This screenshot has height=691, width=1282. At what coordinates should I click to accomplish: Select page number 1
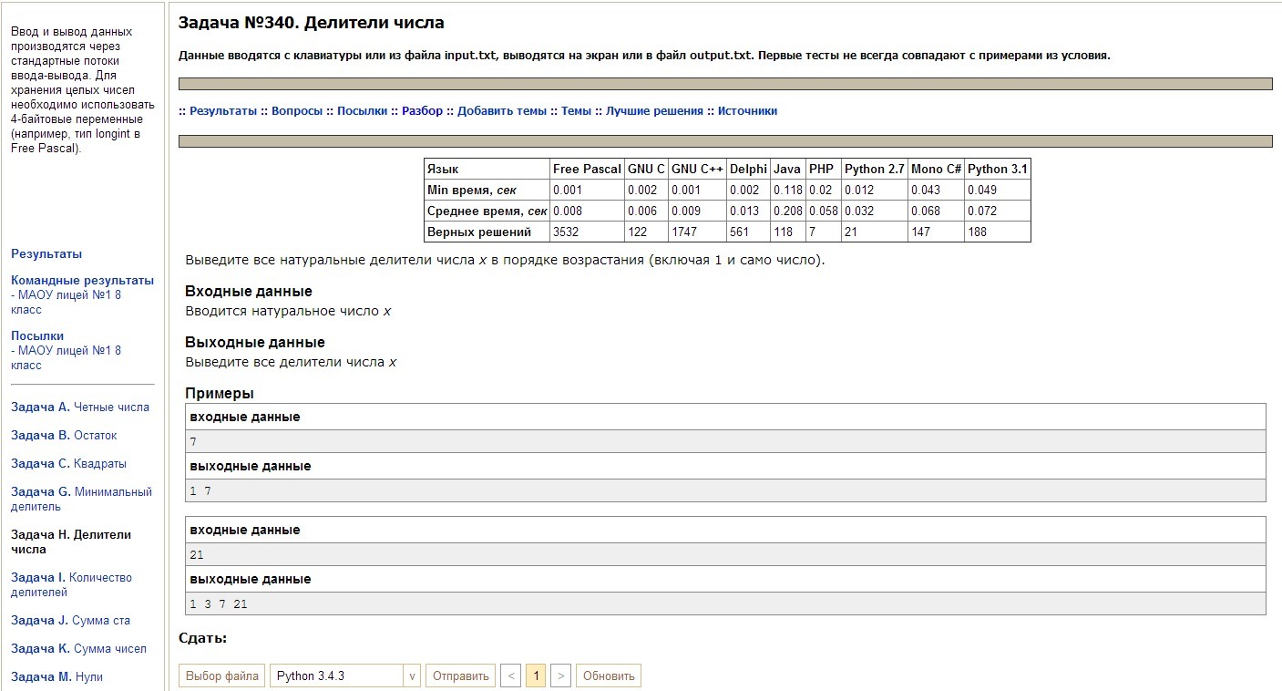pos(536,676)
